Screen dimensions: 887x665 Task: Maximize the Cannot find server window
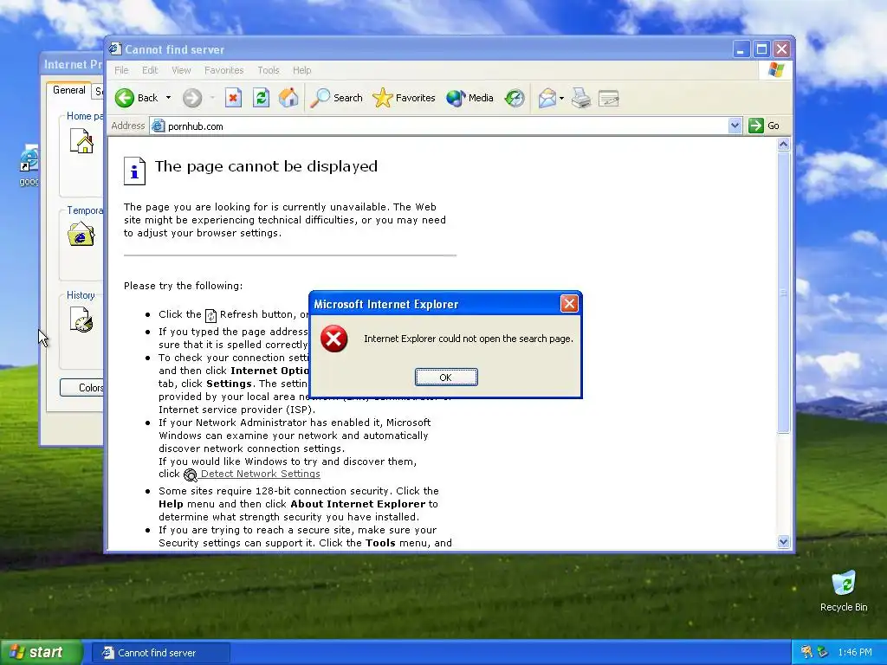[761, 49]
